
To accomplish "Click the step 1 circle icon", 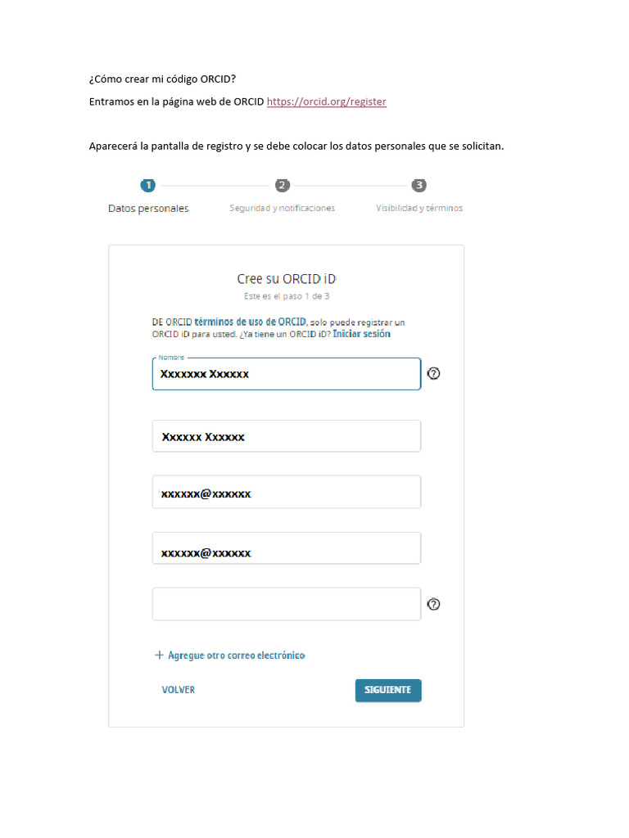I will 148,186.
